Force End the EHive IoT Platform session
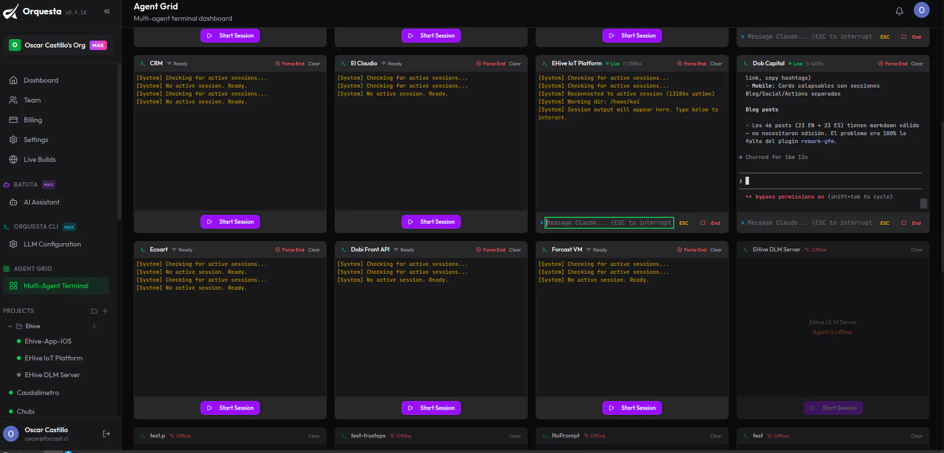 coord(692,63)
